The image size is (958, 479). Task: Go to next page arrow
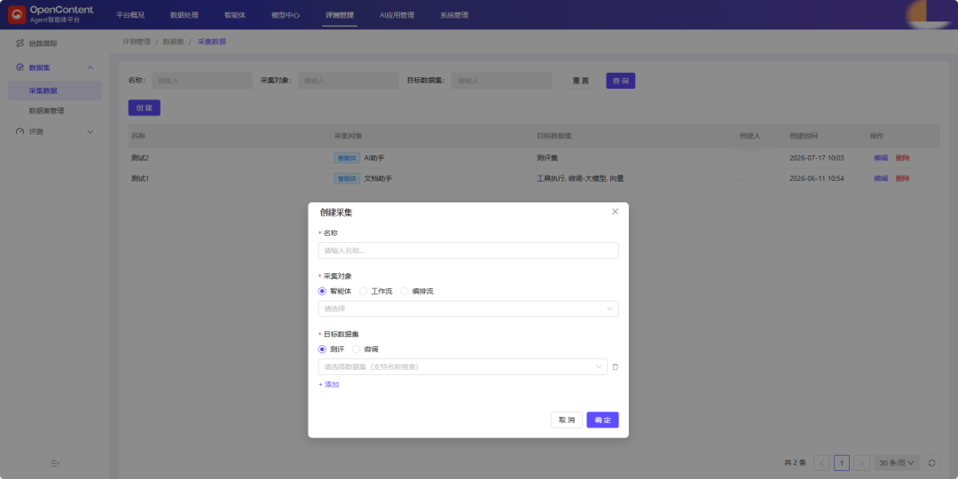point(861,463)
